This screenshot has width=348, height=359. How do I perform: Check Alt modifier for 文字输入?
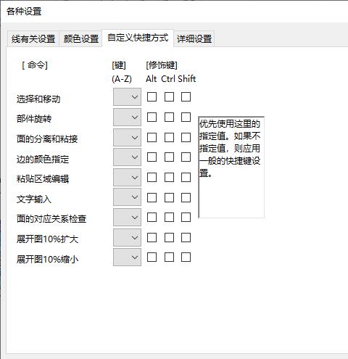(x=152, y=197)
